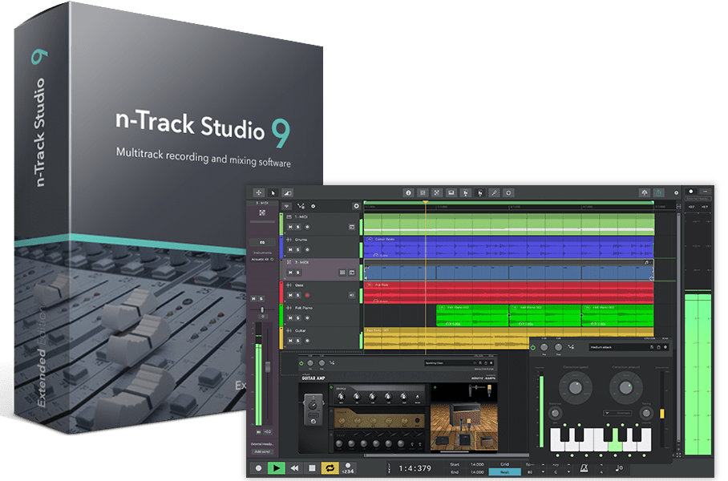Image resolution: width=728 pixels, height=481 pixels.
Task: Click the Correction speed knob
Action: pos(575,388)
